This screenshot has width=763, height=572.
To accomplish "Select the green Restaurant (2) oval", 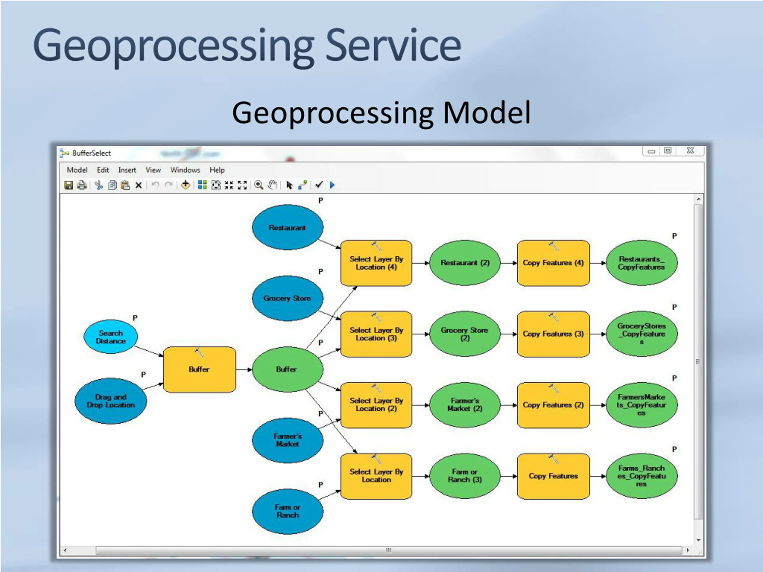I will pos(465,263).
